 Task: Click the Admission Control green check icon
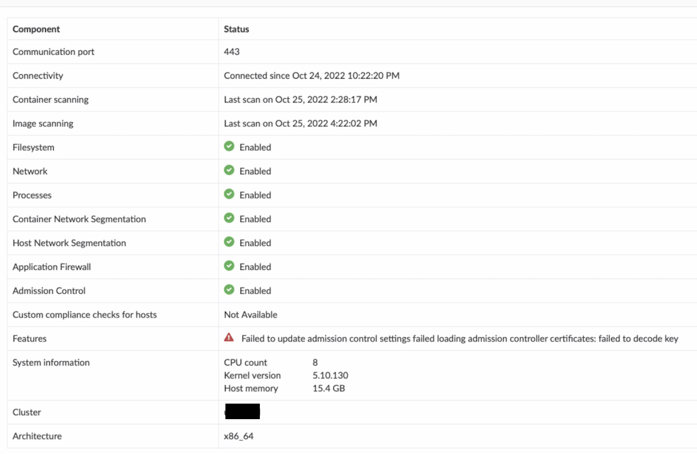229,290
